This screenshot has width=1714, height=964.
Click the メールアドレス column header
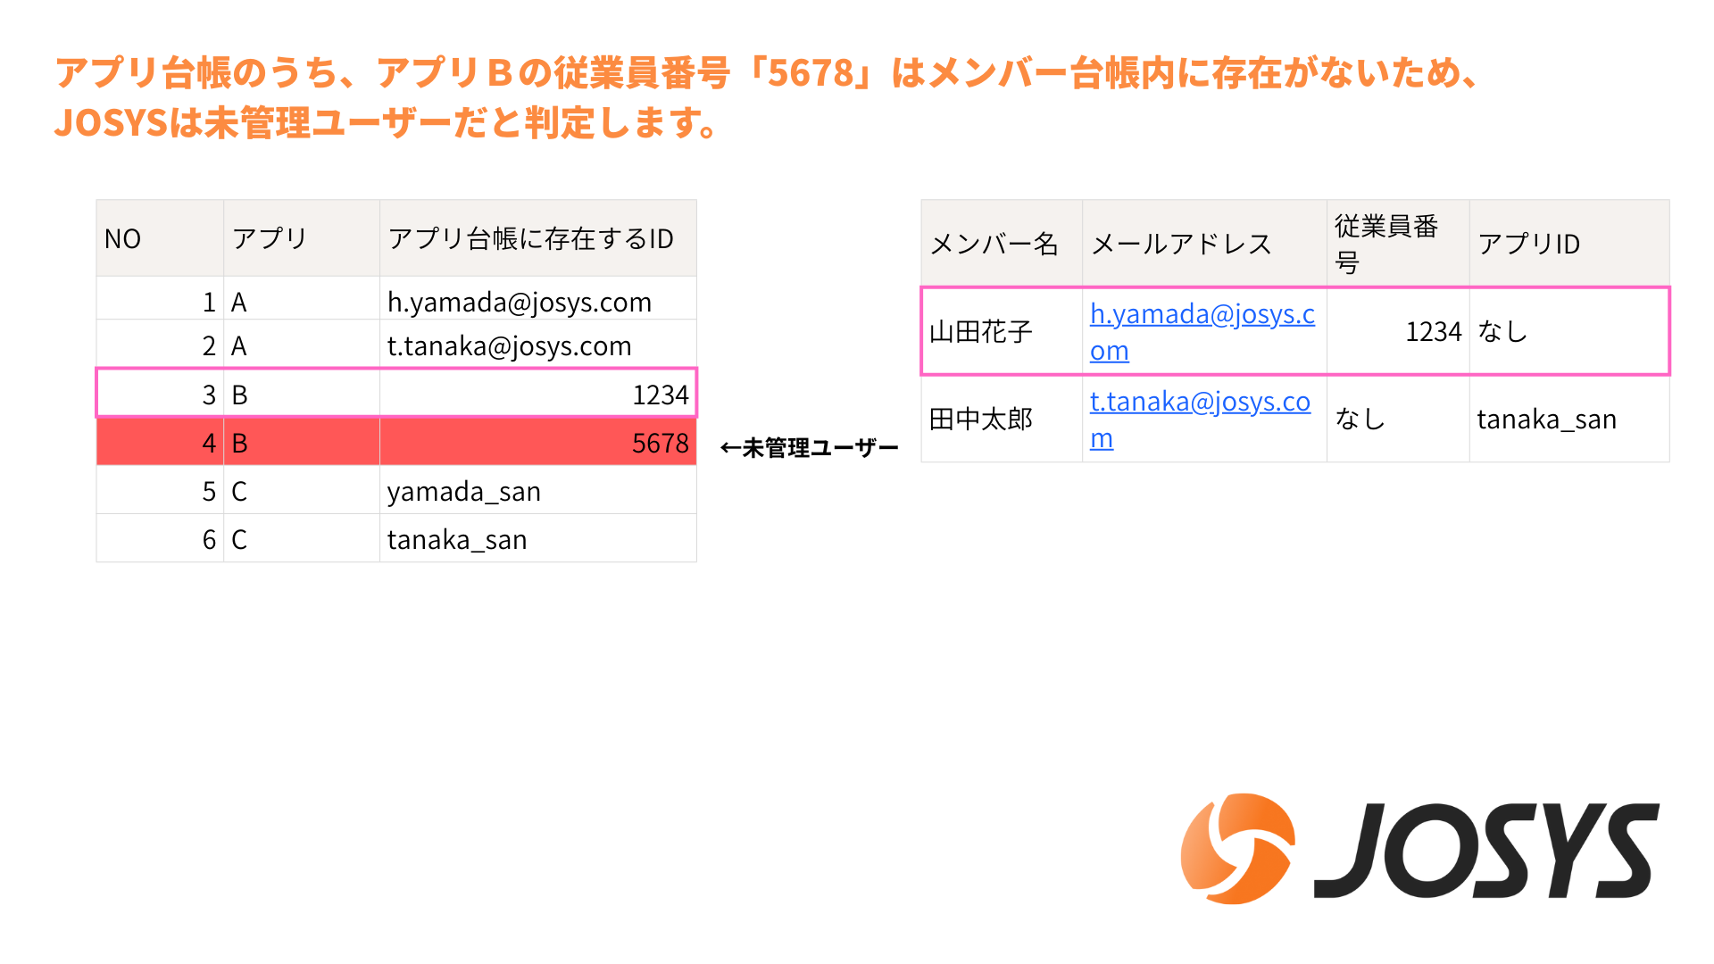tap(1181, 243)
